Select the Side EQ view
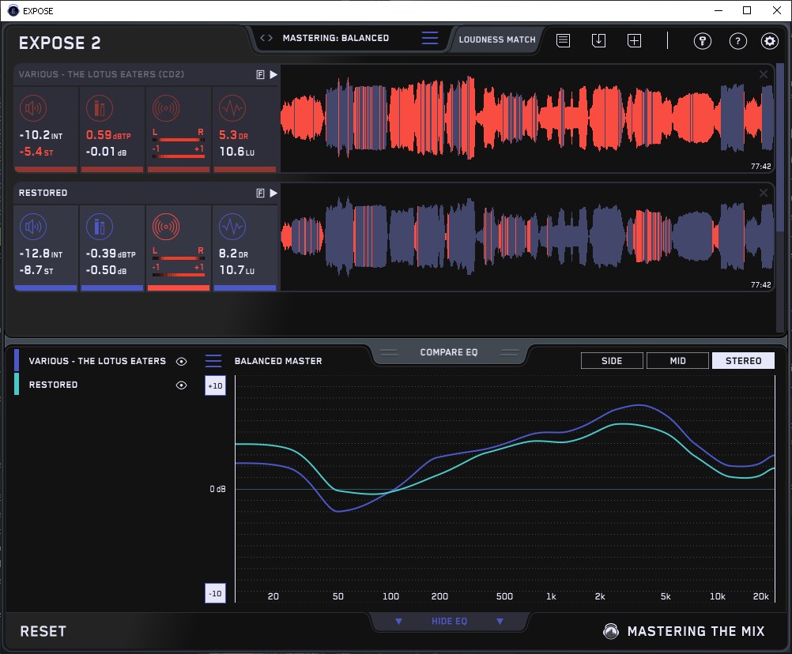The width and height of the screenshot is (792, 654). (612, 361)
